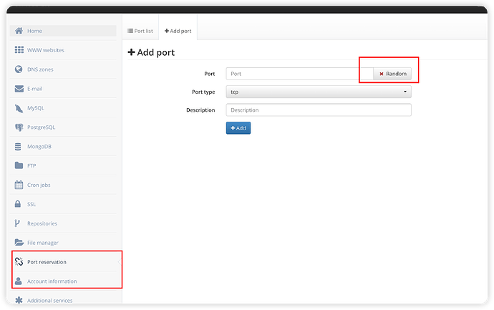Click the DNS zones globe icon
The image size is (494, 310).
[19, 69]
